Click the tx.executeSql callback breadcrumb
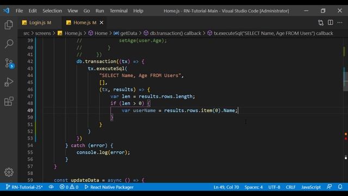The width and height of the screenshot is (348, 196). (x=270, y=33)
